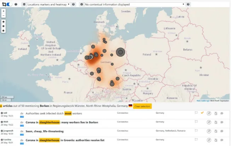Zoom in the map with plus button

(x=4, y=11)
